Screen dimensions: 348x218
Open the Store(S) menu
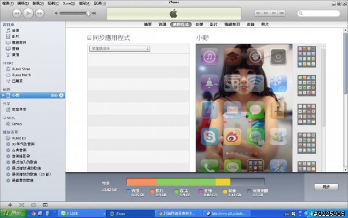[x=69, y=3]
